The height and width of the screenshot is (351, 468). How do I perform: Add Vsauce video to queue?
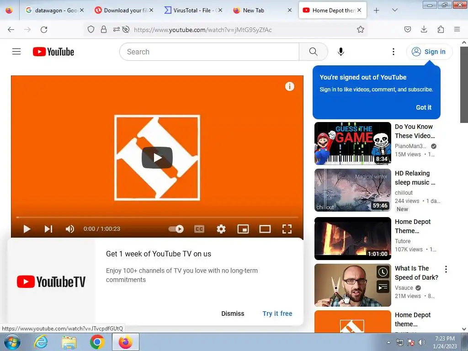[383, 287]
